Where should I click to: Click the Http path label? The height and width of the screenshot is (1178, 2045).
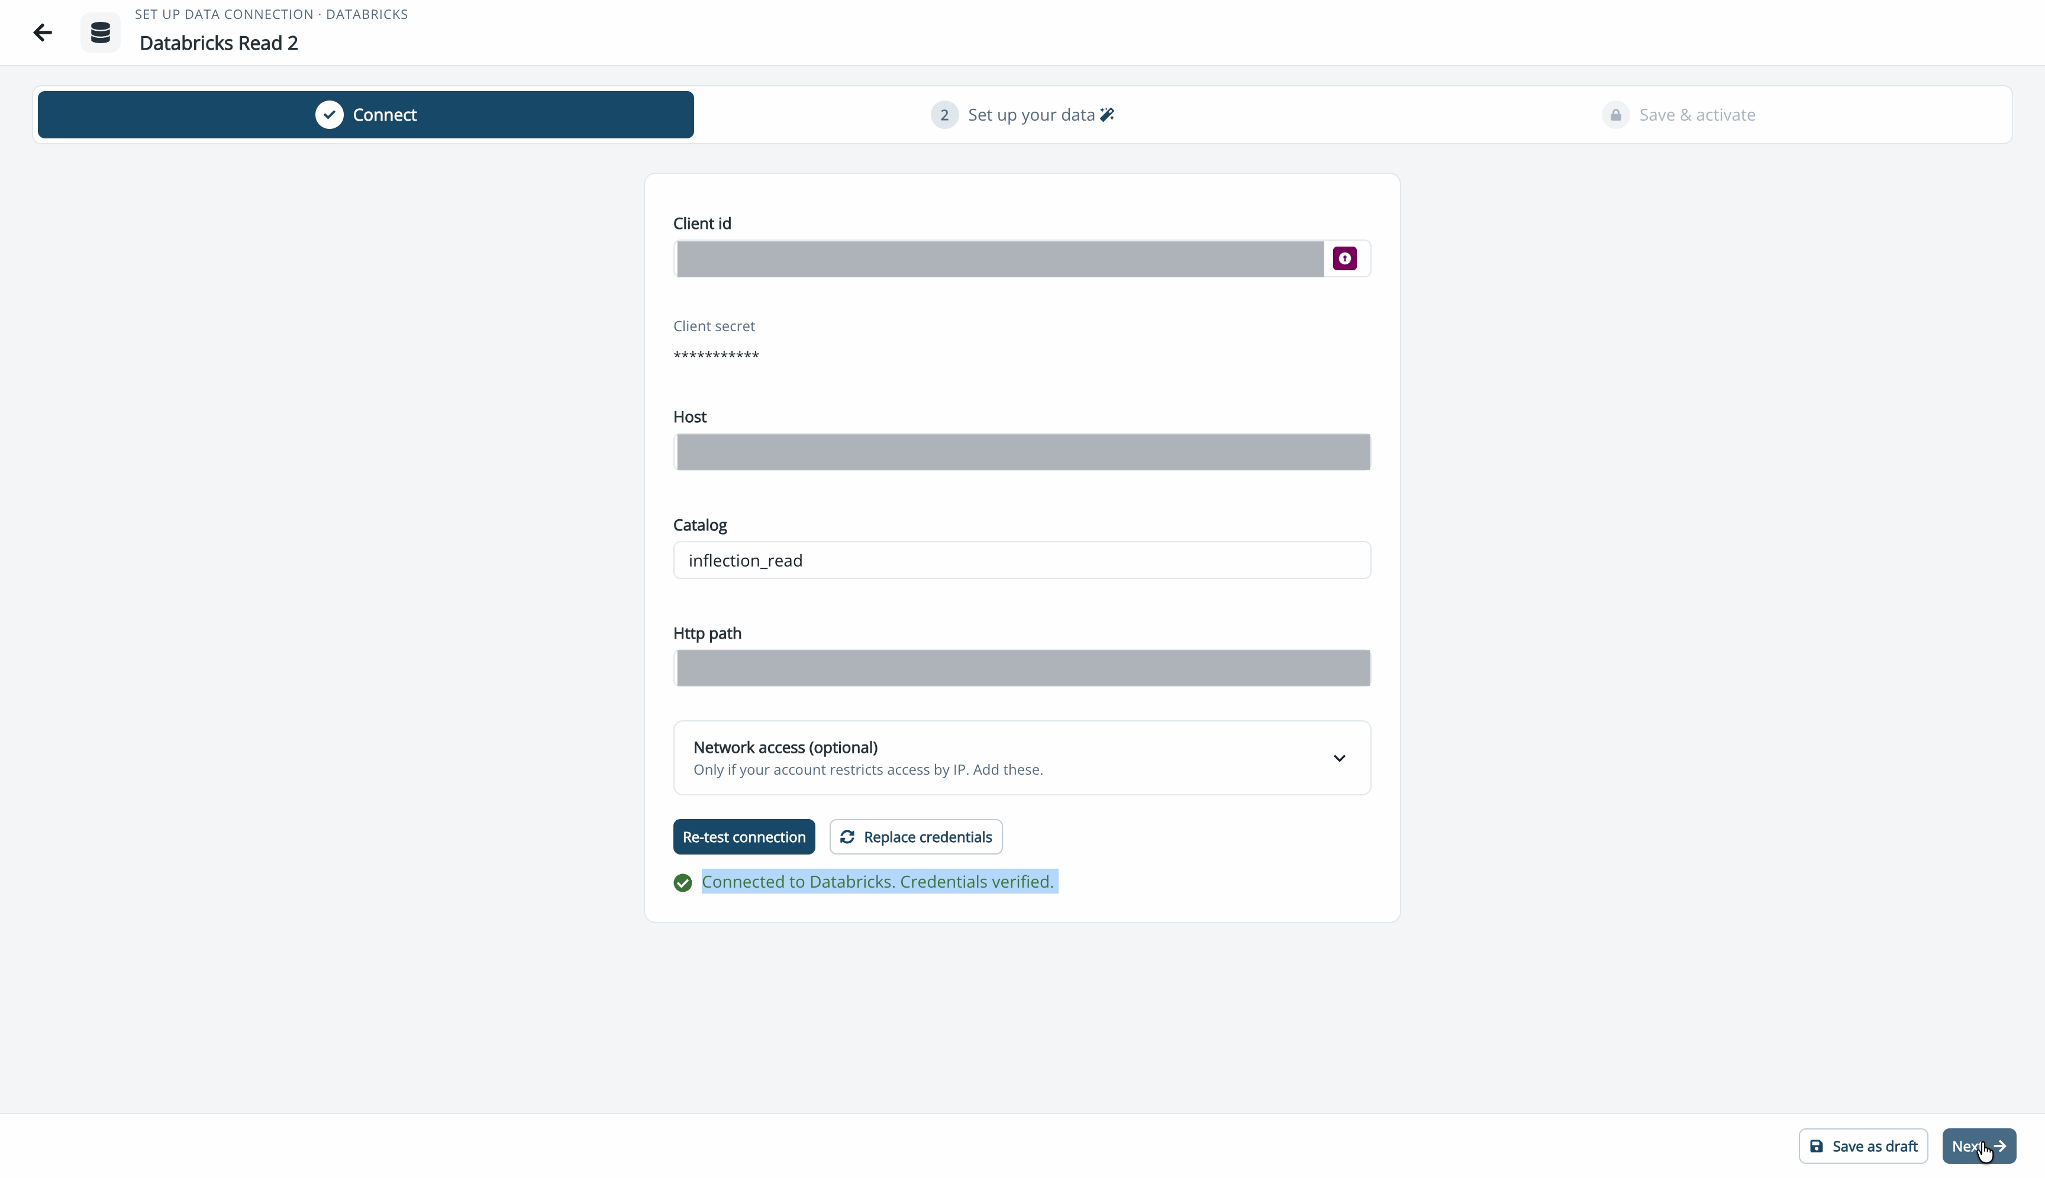[708, 633]
